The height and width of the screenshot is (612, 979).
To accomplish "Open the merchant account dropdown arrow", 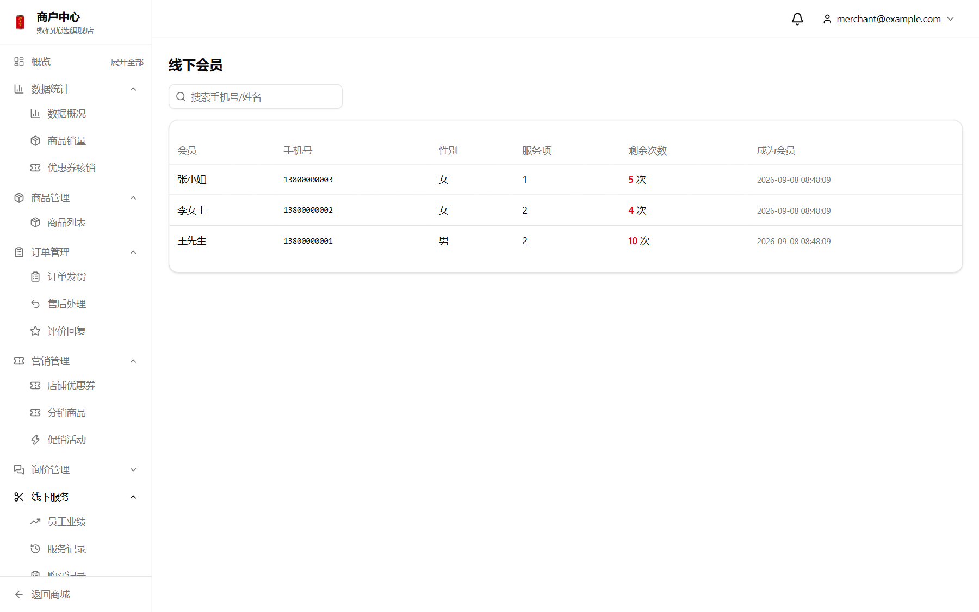I will click(x=951, y=19).
